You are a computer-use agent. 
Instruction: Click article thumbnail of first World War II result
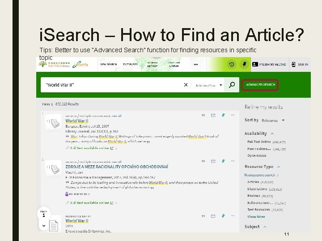tap(53, 123)
